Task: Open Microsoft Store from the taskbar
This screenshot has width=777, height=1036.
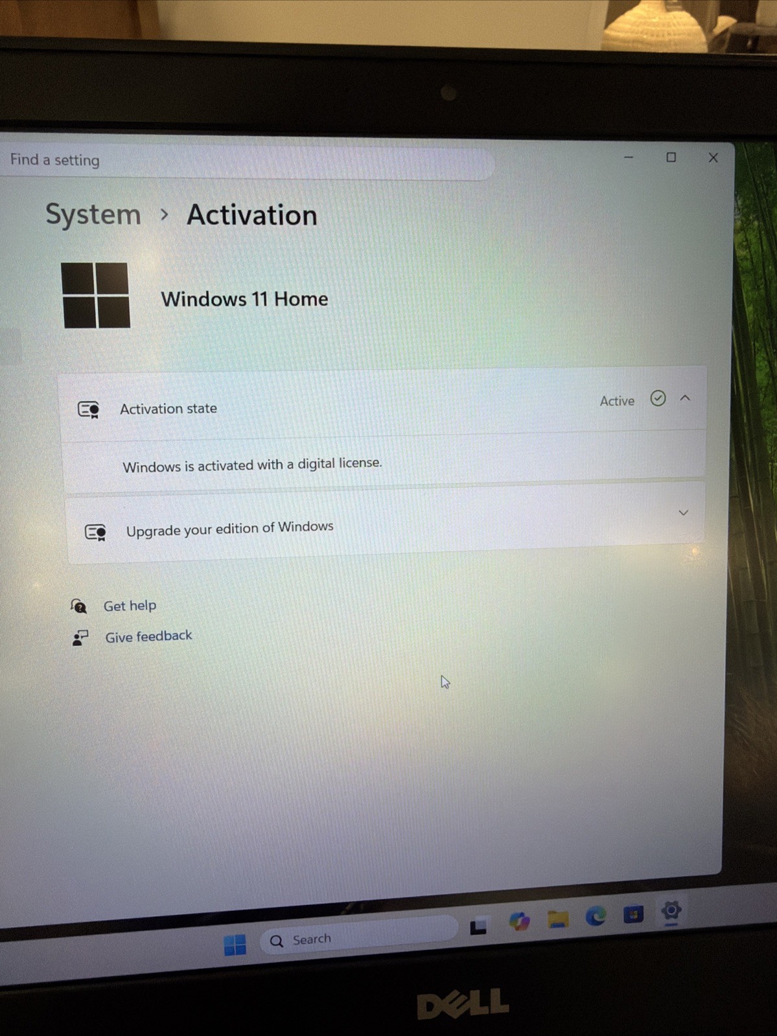Action: coord(633,914)
